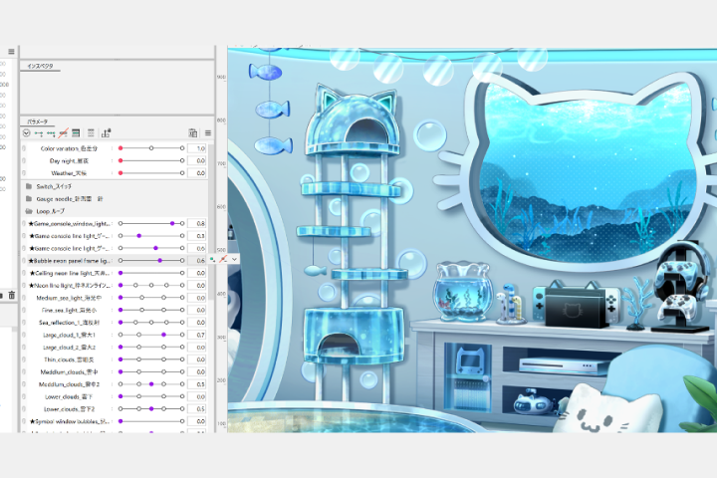The image size is (717, 478).
Task: Click the Day night value field
Action: click(x=197, y=160)
